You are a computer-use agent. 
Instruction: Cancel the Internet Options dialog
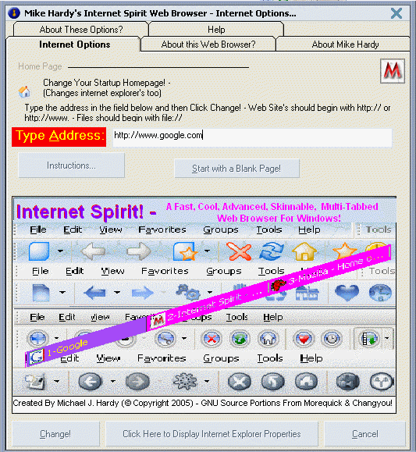point(365,434)
